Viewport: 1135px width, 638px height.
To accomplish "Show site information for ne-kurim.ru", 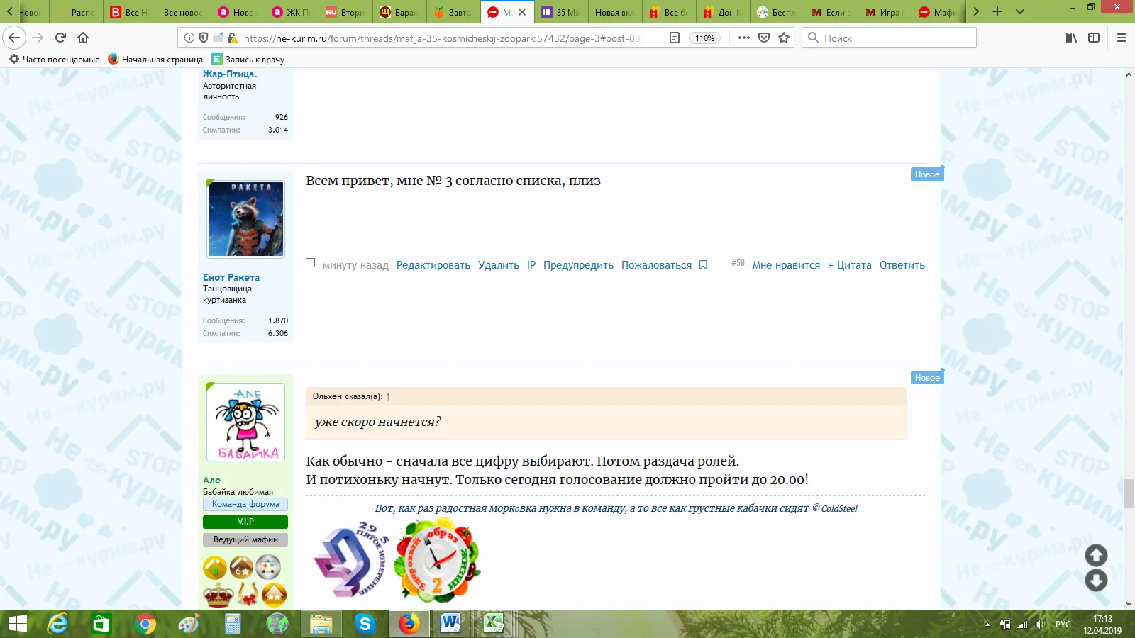I will coord(189,38).
